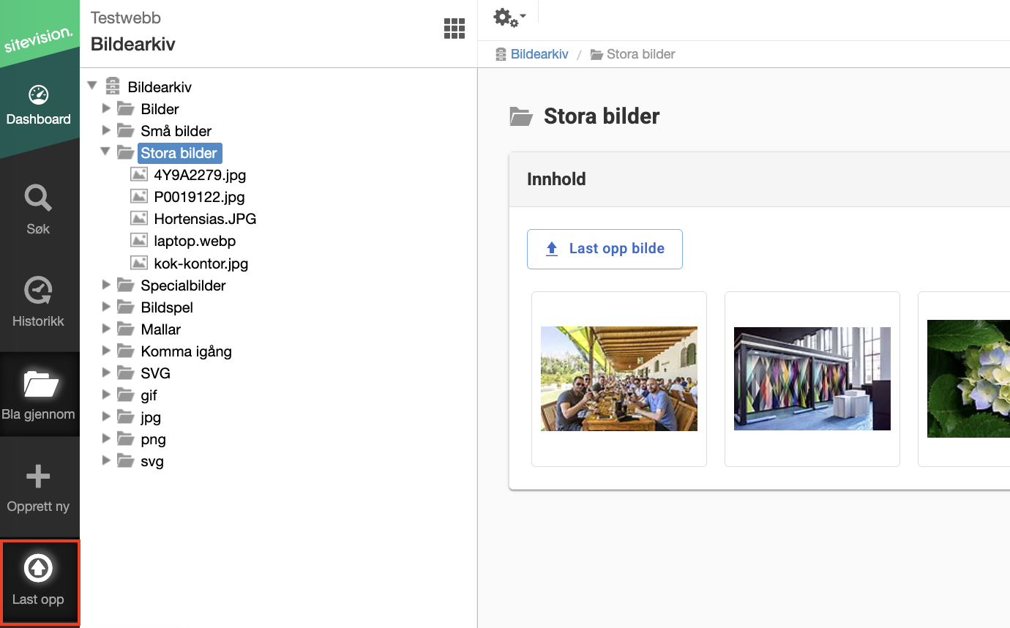Click the sitevision logo banner
The height and width of the screenshot is (628, 1010).
point(38,33)
